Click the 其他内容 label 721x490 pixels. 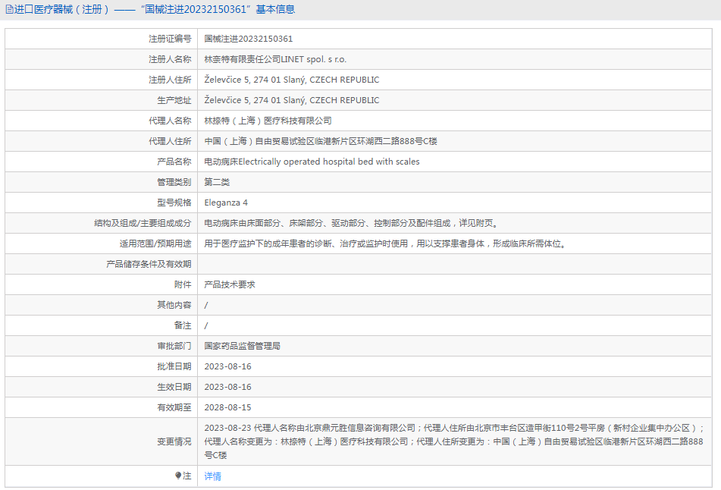click(x=174, y=305)
